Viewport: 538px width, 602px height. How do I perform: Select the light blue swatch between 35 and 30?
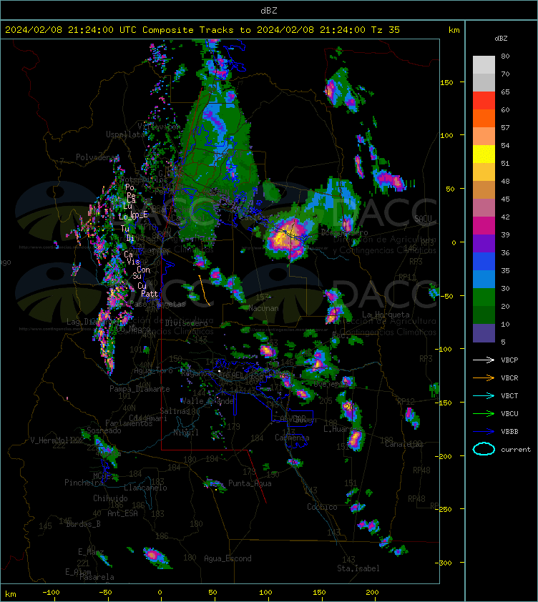coord(484,279)
